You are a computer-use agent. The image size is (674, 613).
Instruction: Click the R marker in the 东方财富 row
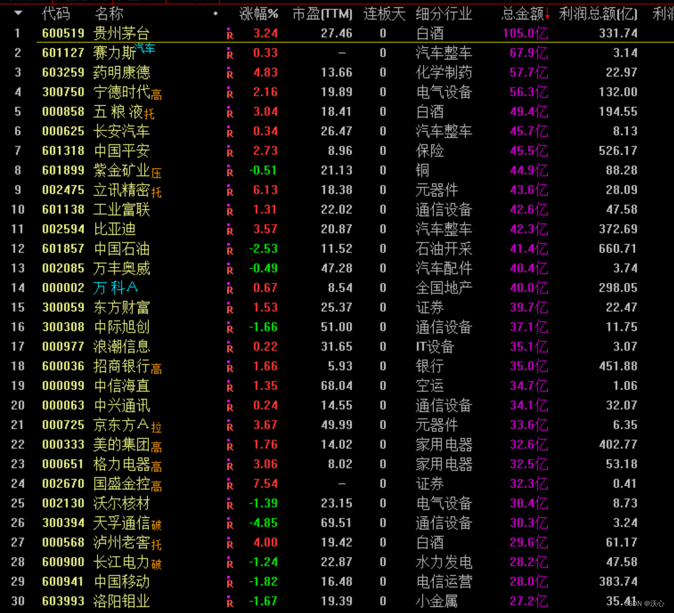(230, 308)
